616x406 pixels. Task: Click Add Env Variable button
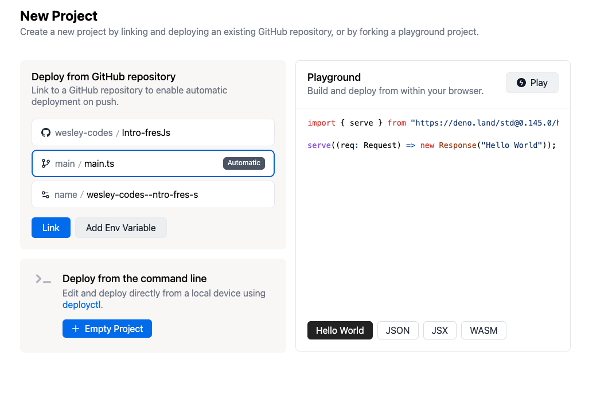[x=121, y=228]
